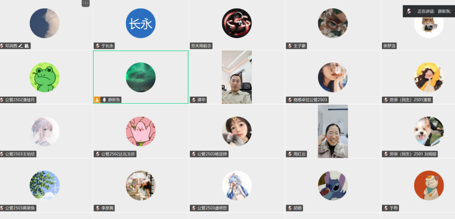The image size is (455, 219).
Task: Click 周红云's live video feed
Action: [x=333, y=131]
